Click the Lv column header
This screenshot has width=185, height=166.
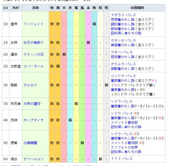click(x=6, y=8)
